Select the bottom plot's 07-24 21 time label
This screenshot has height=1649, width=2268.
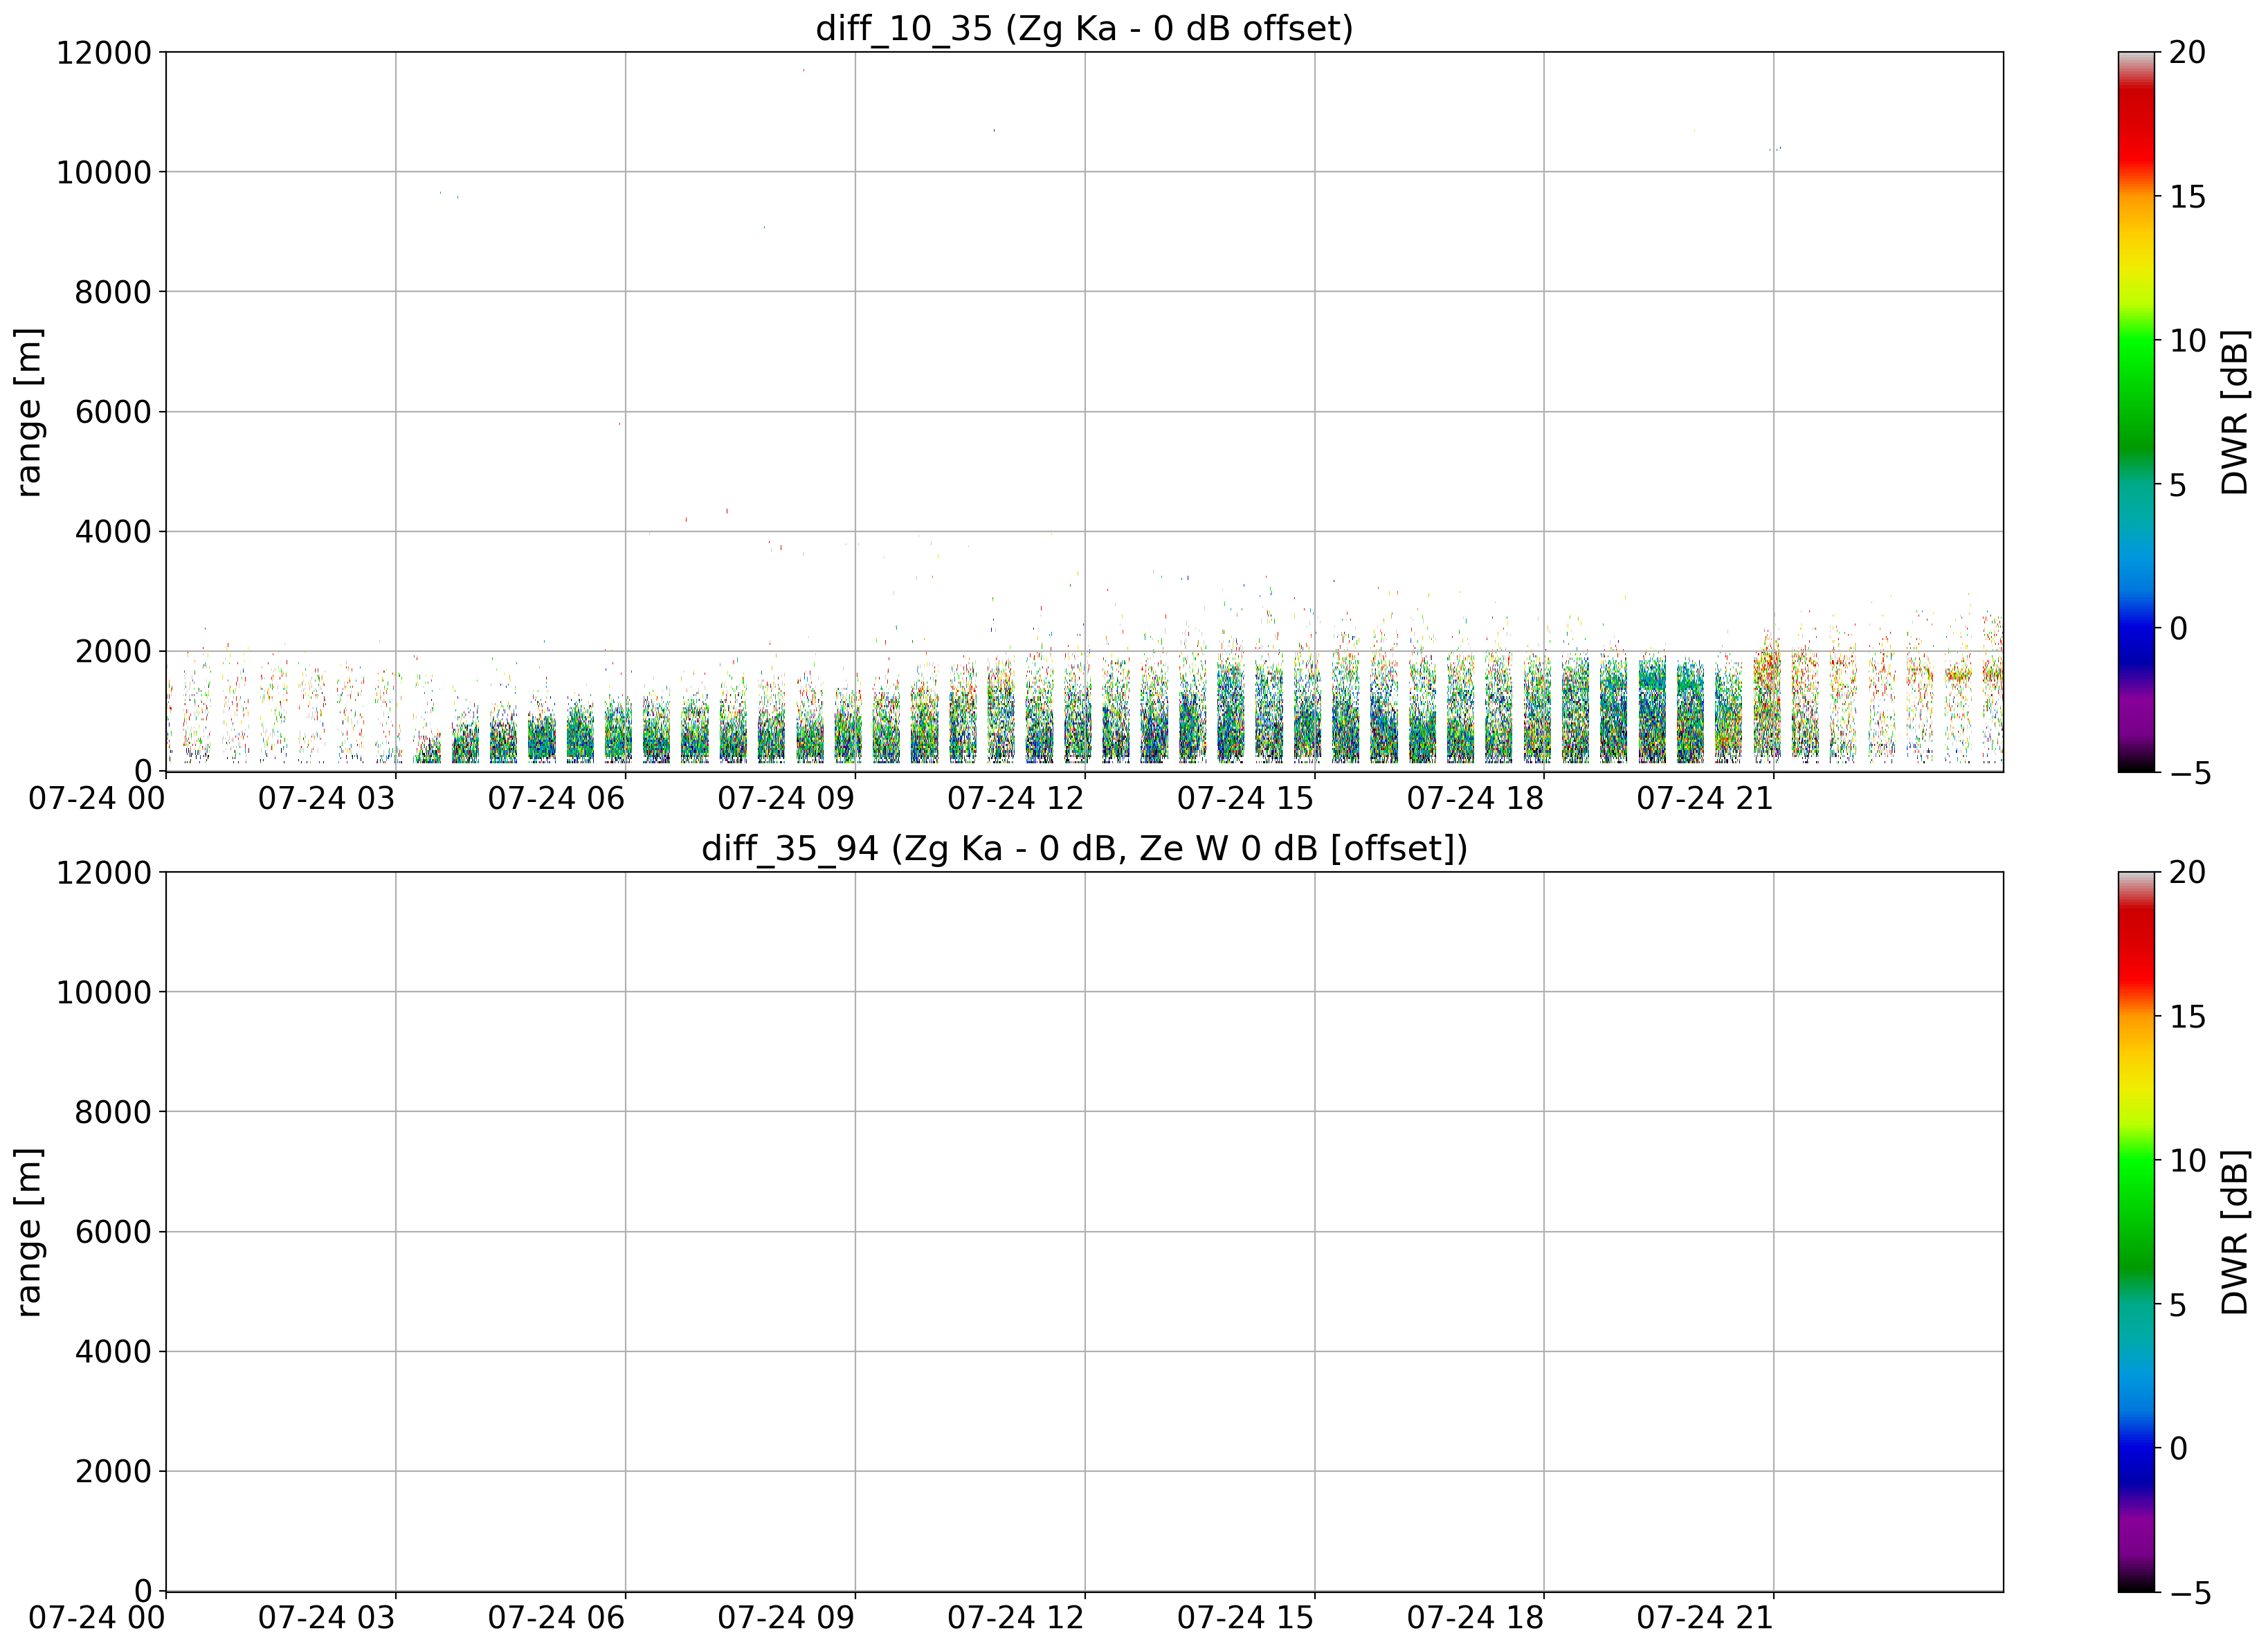pos(1705,1619)
